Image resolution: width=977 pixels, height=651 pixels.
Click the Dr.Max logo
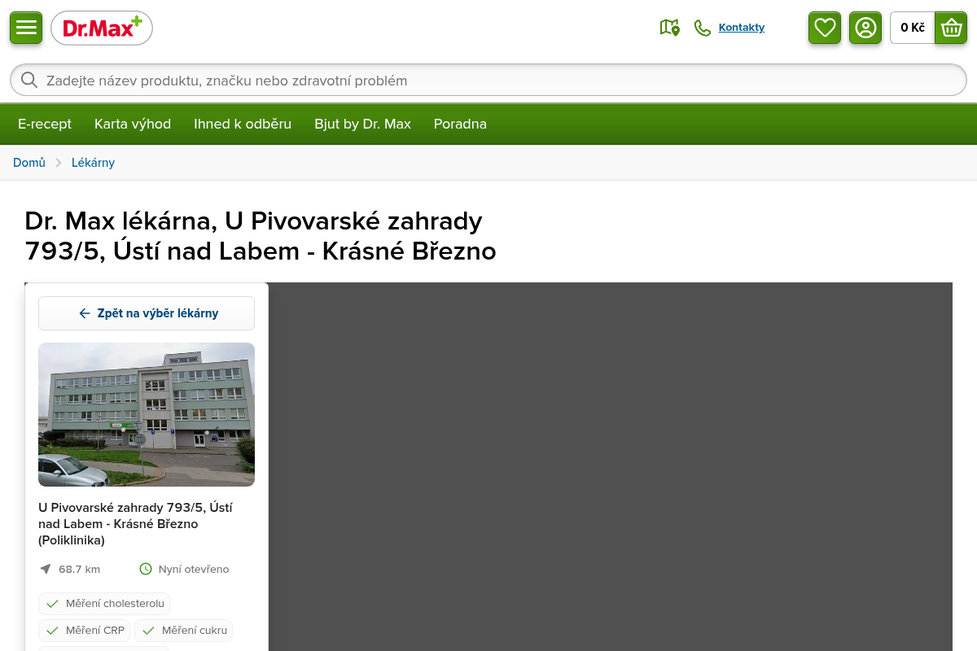(102, 28)
